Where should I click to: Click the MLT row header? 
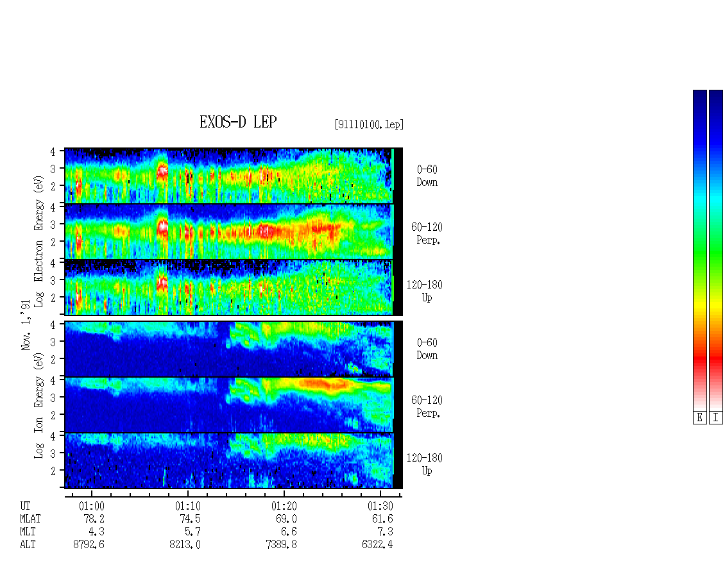(28, 532)
